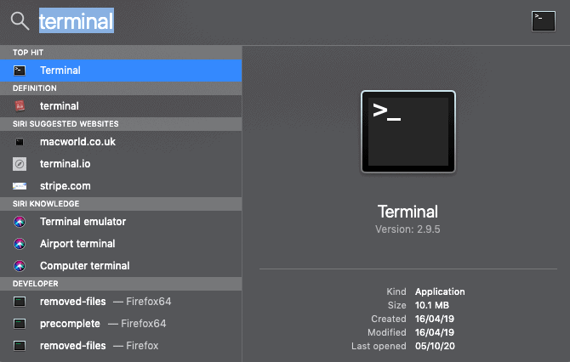Click the Siri icon beside Computer terminal
Image resolution: width=570 pixels, height=362 pixels.
point(20,266)
